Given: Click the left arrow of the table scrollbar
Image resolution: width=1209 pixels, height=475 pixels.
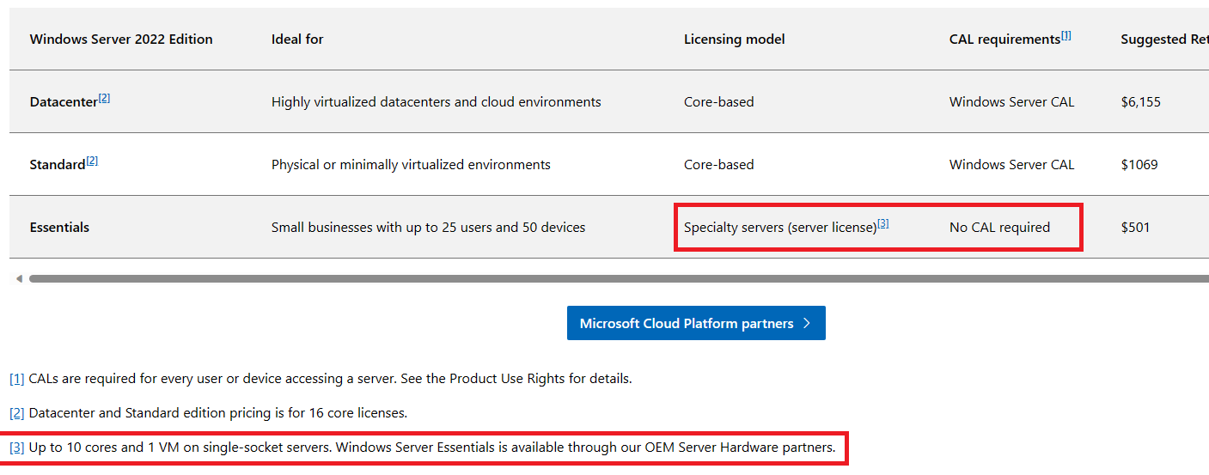Looking at the screenshot, I should click(x=19, y=278).
